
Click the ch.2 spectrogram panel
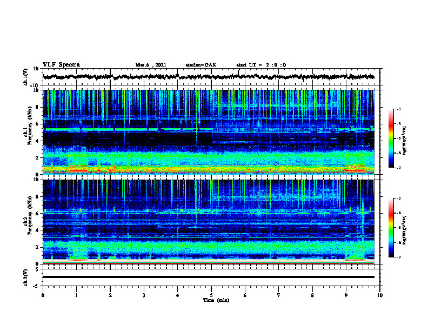209,222
